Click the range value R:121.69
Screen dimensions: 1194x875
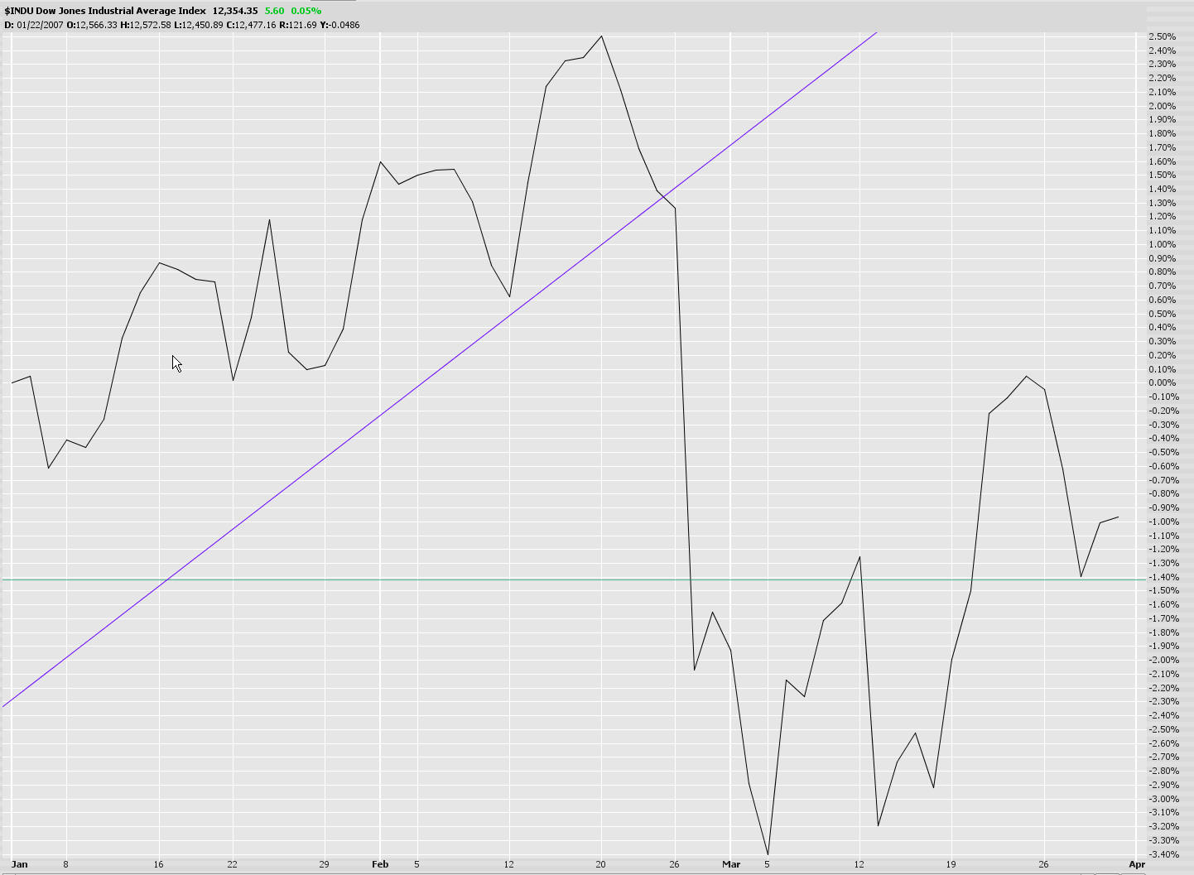298,25
